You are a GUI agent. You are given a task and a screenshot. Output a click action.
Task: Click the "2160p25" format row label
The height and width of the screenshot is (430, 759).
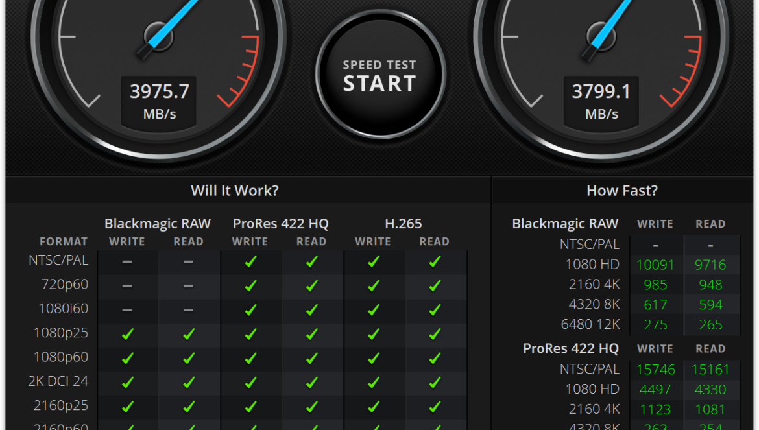pyautogui.click(x=61, y=405)
